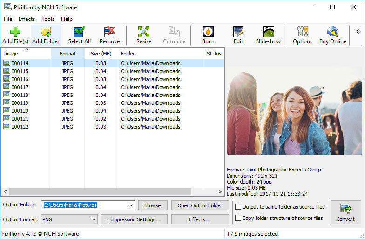Check copy folder structure of source files
Screen dimensions: 365x239
point(238,218)
